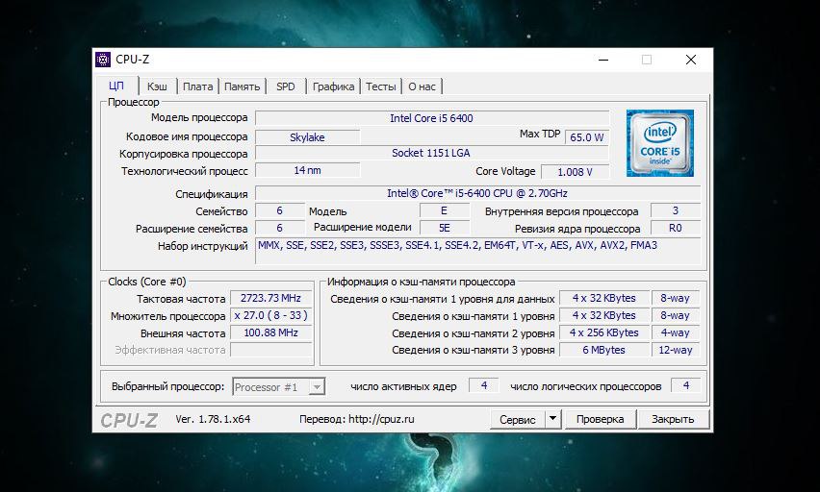
Task: Click the Socket 1151 LGA package value
Action: [x=432, y=153]
